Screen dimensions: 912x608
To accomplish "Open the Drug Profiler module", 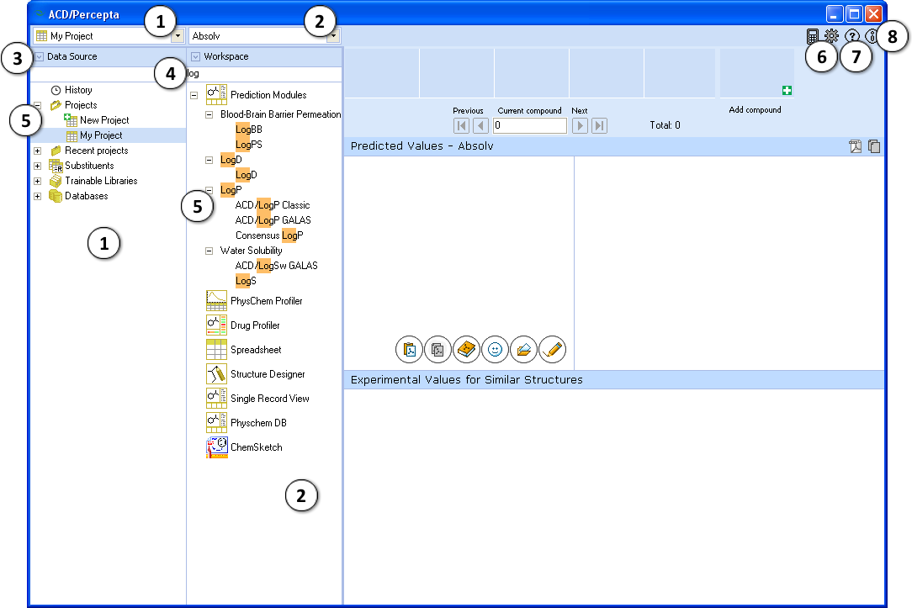I will pos(243,325).
